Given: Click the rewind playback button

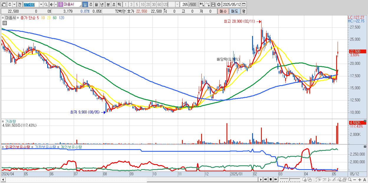Looking at the screenshot, I should [265, 179].
